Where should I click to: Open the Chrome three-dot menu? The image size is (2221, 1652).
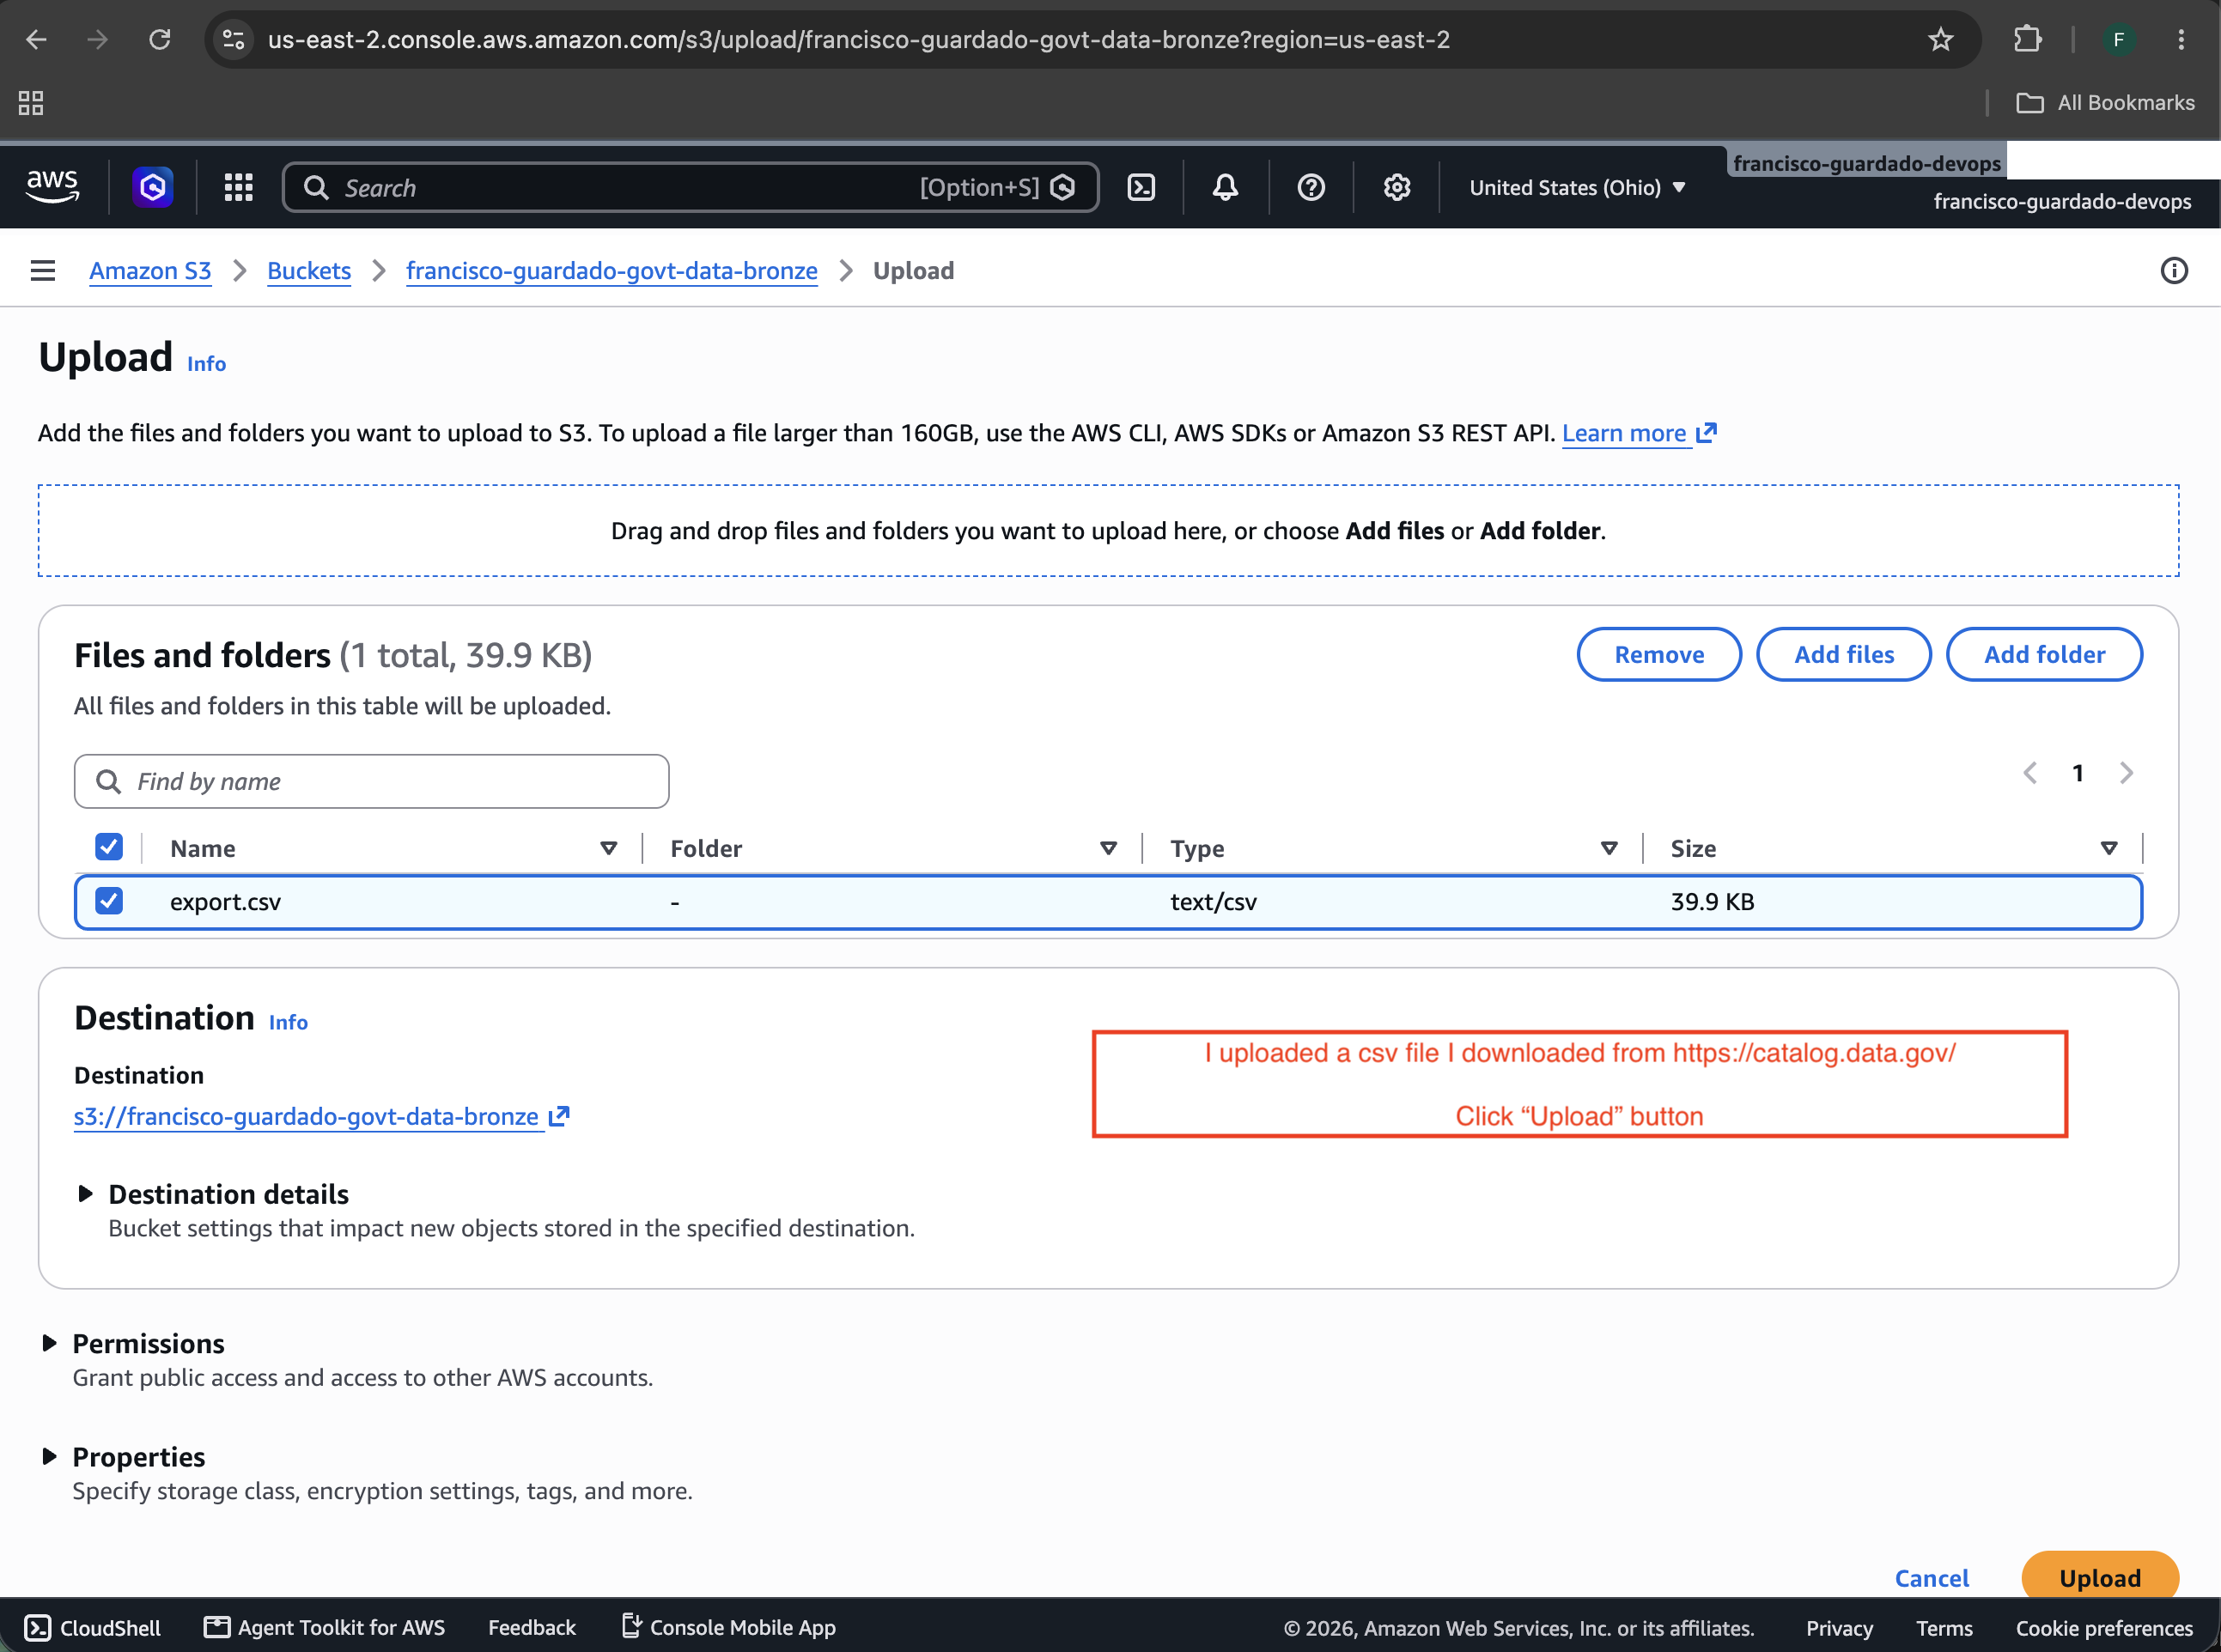click(2181, 40)
